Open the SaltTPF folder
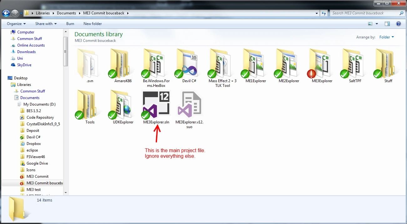 [x=355, y=64]
